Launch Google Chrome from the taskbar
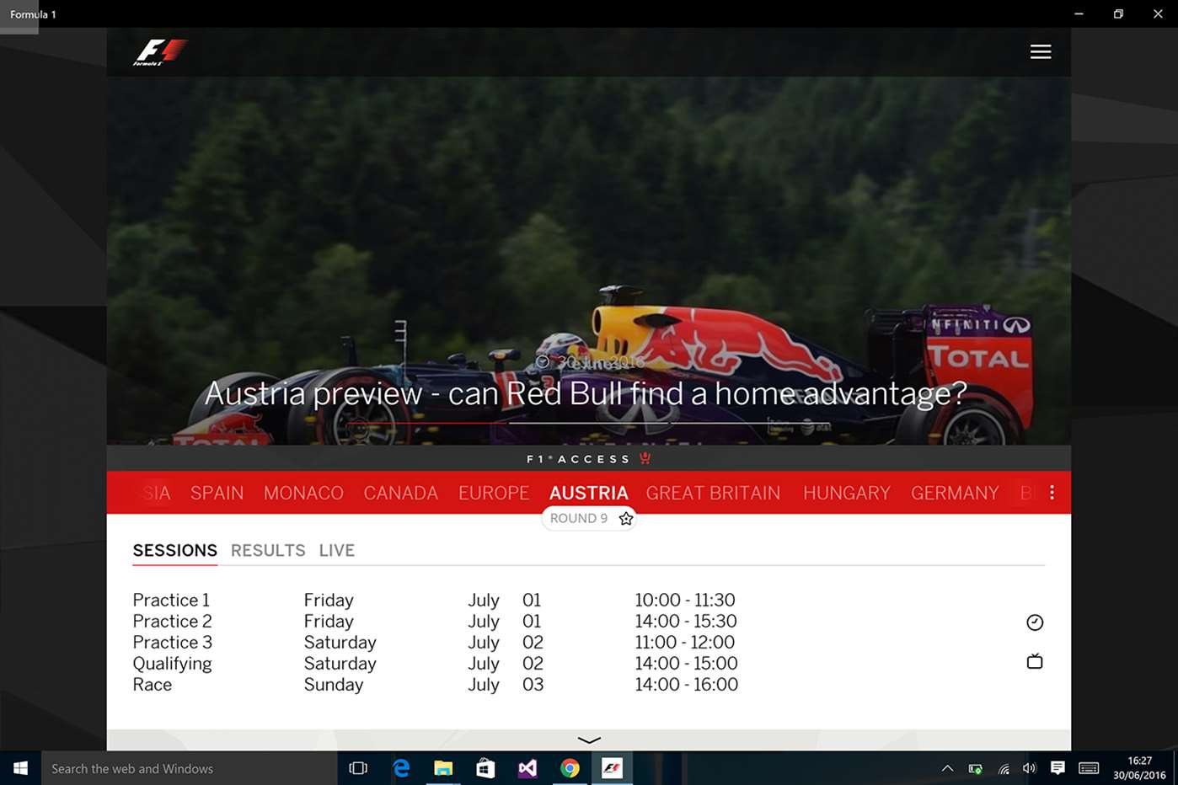Image resolution: width=1178 pixels, height=785 pixels. click(x=570, y=768)
